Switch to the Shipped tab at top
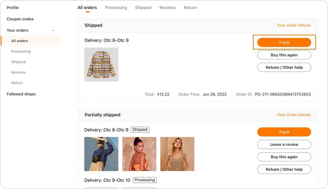Screen dimensions: 328x189 click(143, 8)
